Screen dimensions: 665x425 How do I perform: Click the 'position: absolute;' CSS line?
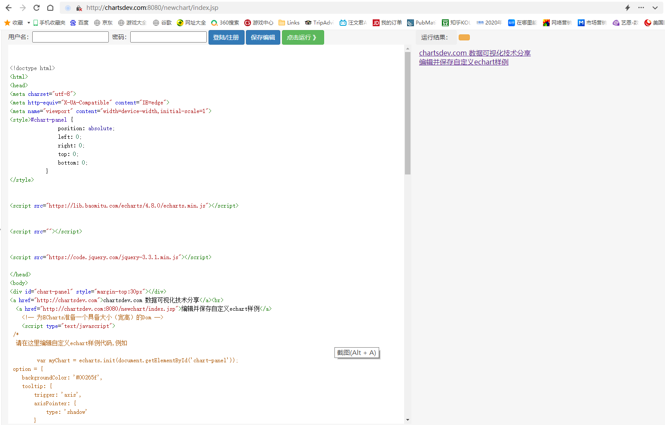[x=86, y=128]
